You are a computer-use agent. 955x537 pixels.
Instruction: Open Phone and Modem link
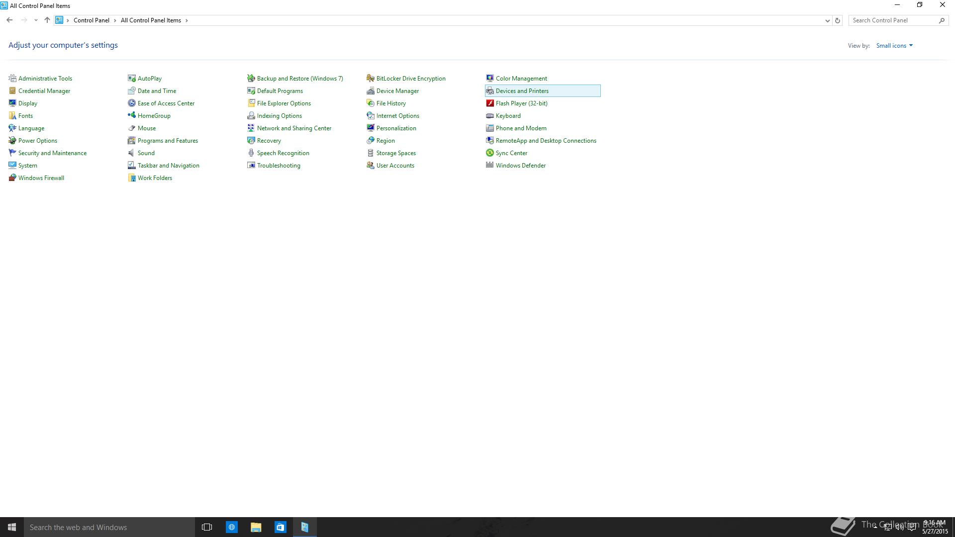click(521, 128)
